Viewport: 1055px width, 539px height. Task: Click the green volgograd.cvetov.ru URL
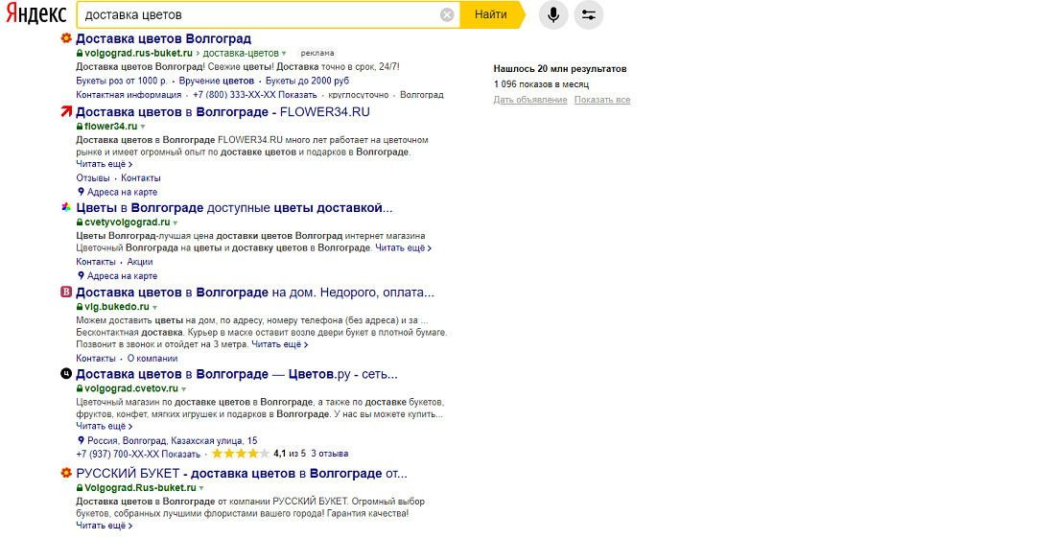[131, 388]
